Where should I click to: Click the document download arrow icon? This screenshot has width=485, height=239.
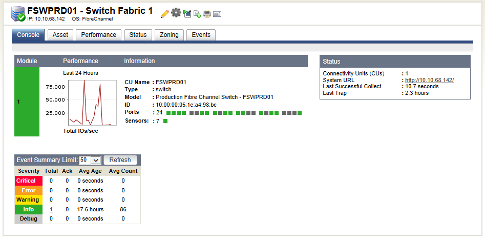click(x=197, y=14)
